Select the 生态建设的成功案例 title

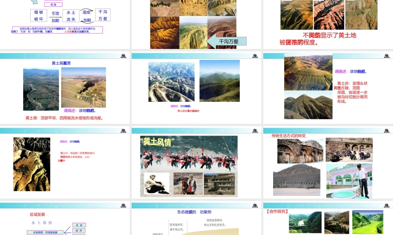194,212
